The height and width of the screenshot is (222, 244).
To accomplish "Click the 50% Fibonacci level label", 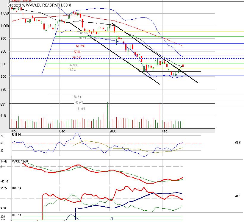I will (77, 52).
